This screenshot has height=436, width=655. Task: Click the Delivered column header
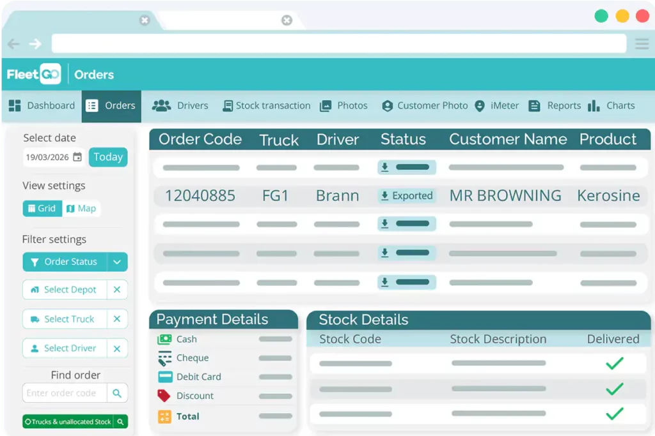613,340
